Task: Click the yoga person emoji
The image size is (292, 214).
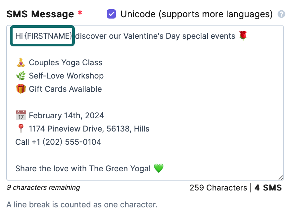Action: [x=21, y=62]
